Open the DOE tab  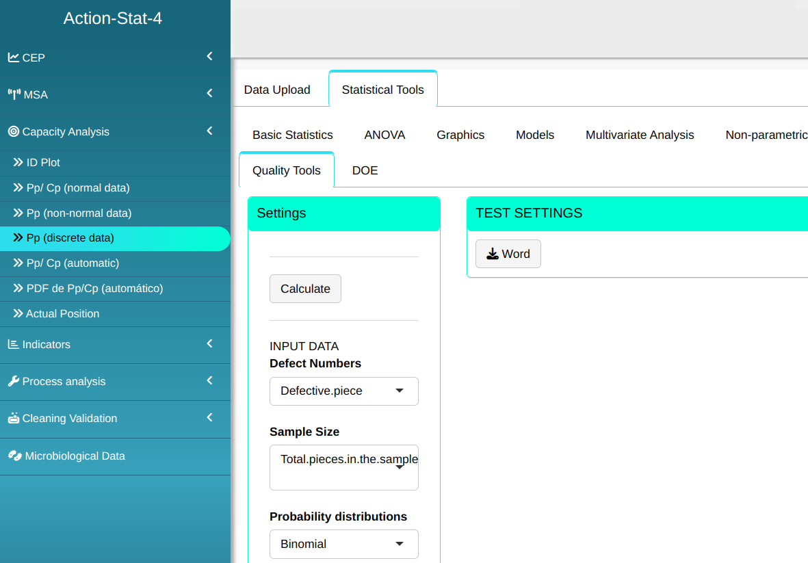[365, 170]
